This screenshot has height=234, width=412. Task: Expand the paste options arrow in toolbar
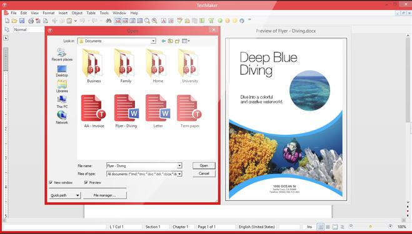pyautogui.click(x=76, y=21)
